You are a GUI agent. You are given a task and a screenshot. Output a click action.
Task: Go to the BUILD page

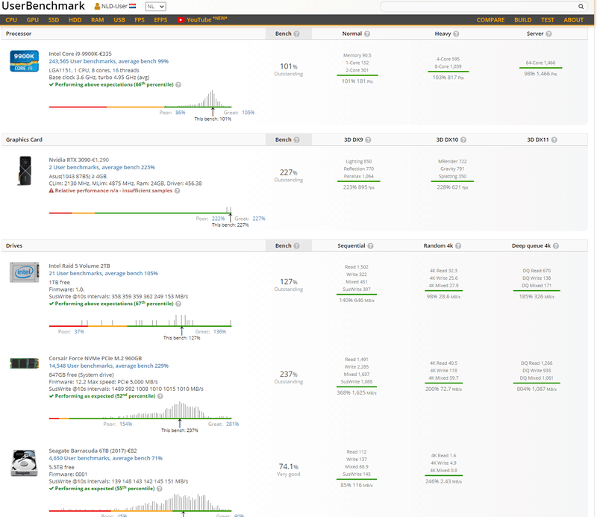pyautogui.click(x=523, y=20)
